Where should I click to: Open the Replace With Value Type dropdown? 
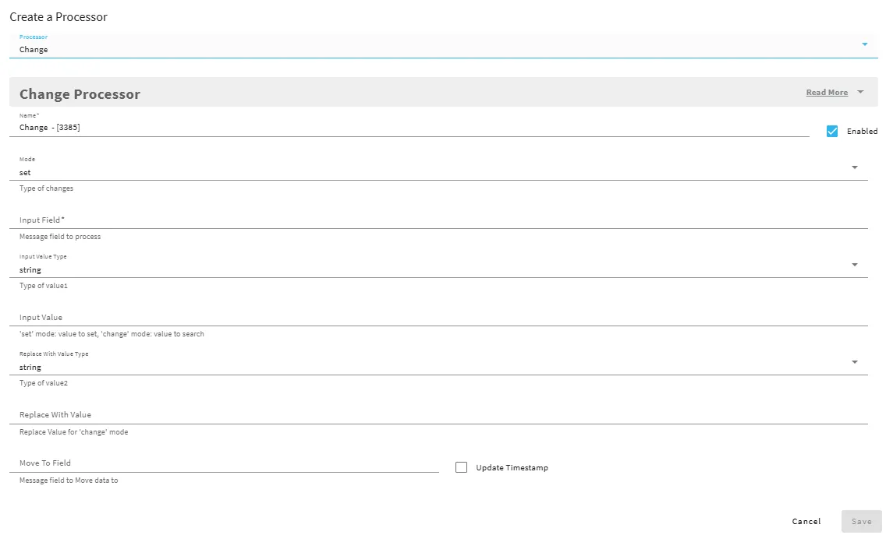pyautogui.click(x=438, y=364)
